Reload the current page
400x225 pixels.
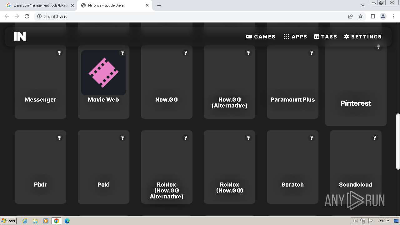point(27,16)
